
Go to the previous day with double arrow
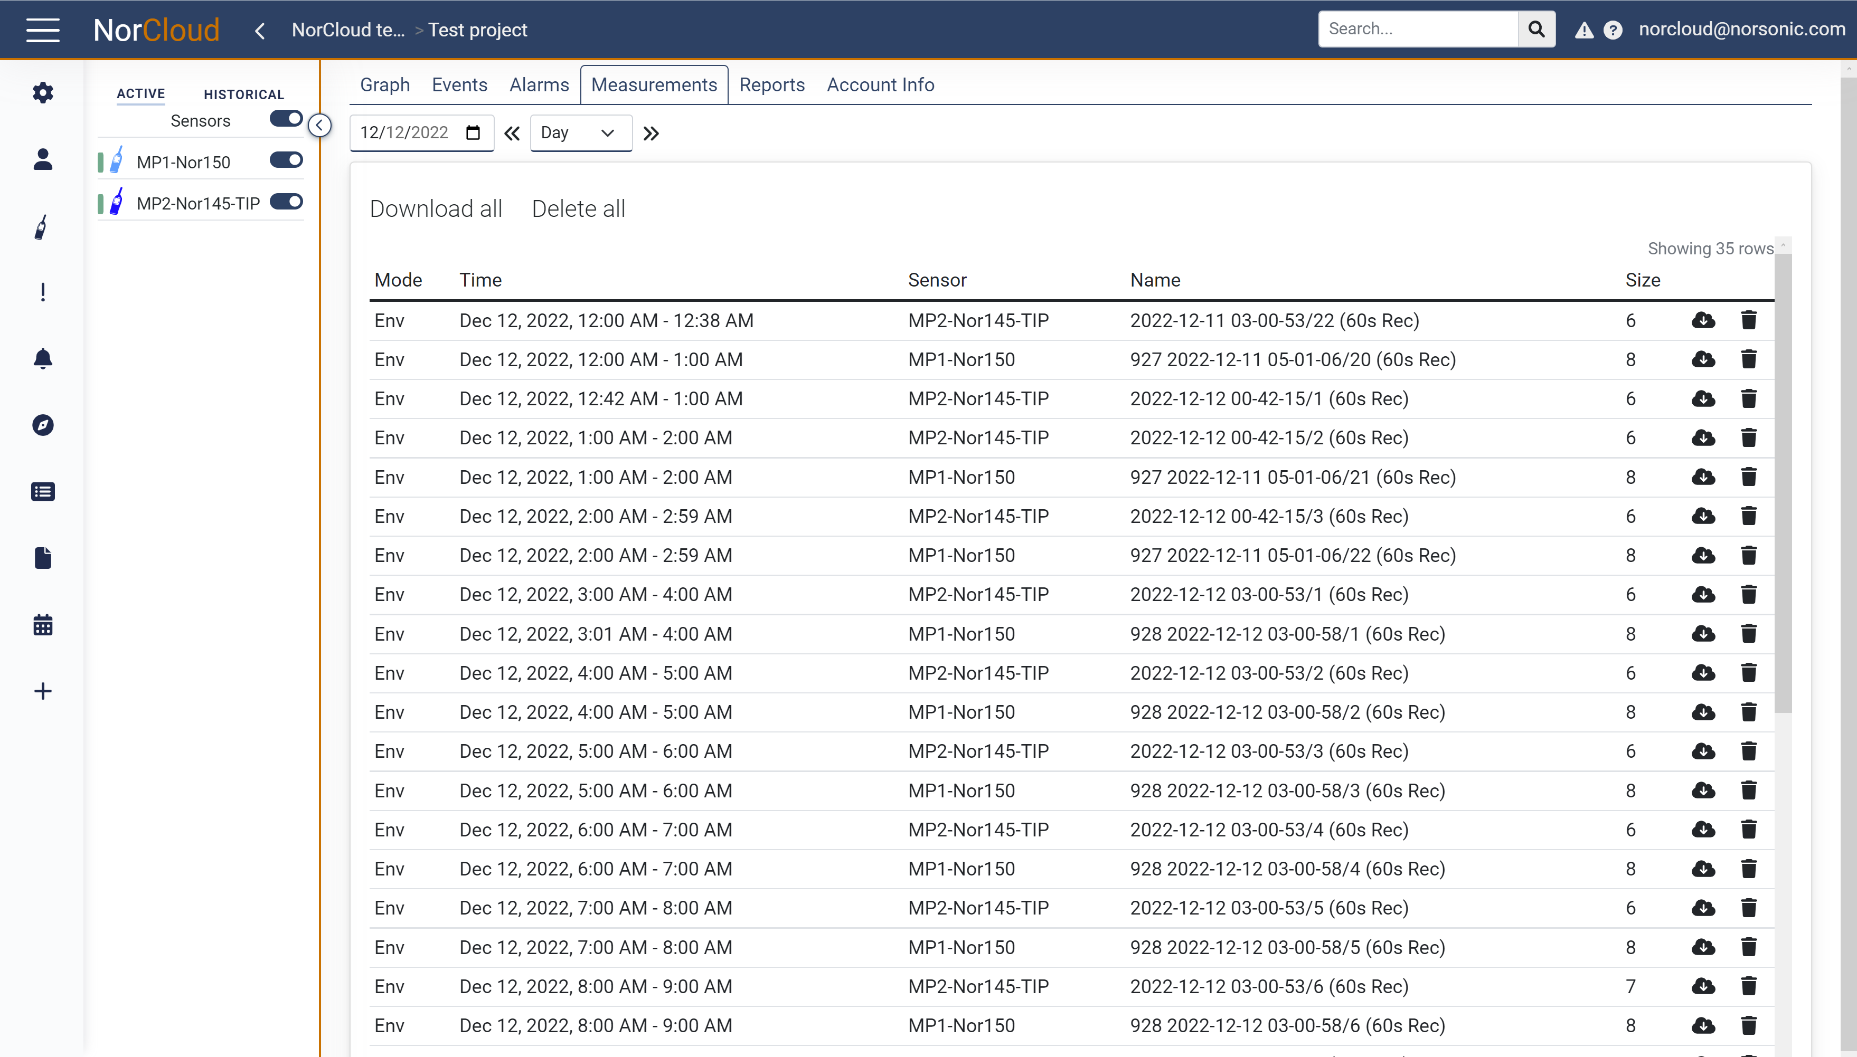click(512, 134)
